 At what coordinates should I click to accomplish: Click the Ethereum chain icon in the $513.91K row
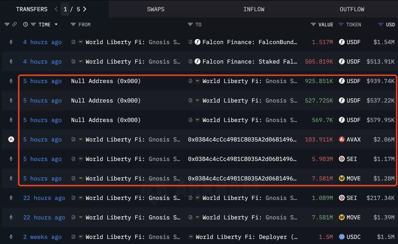click(11, 62)
